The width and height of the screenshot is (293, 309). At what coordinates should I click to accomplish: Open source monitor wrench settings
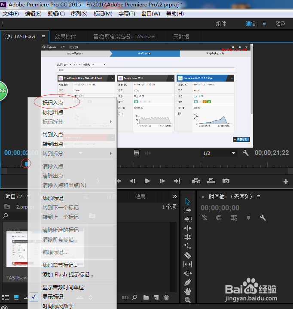[x=246, y=153]
